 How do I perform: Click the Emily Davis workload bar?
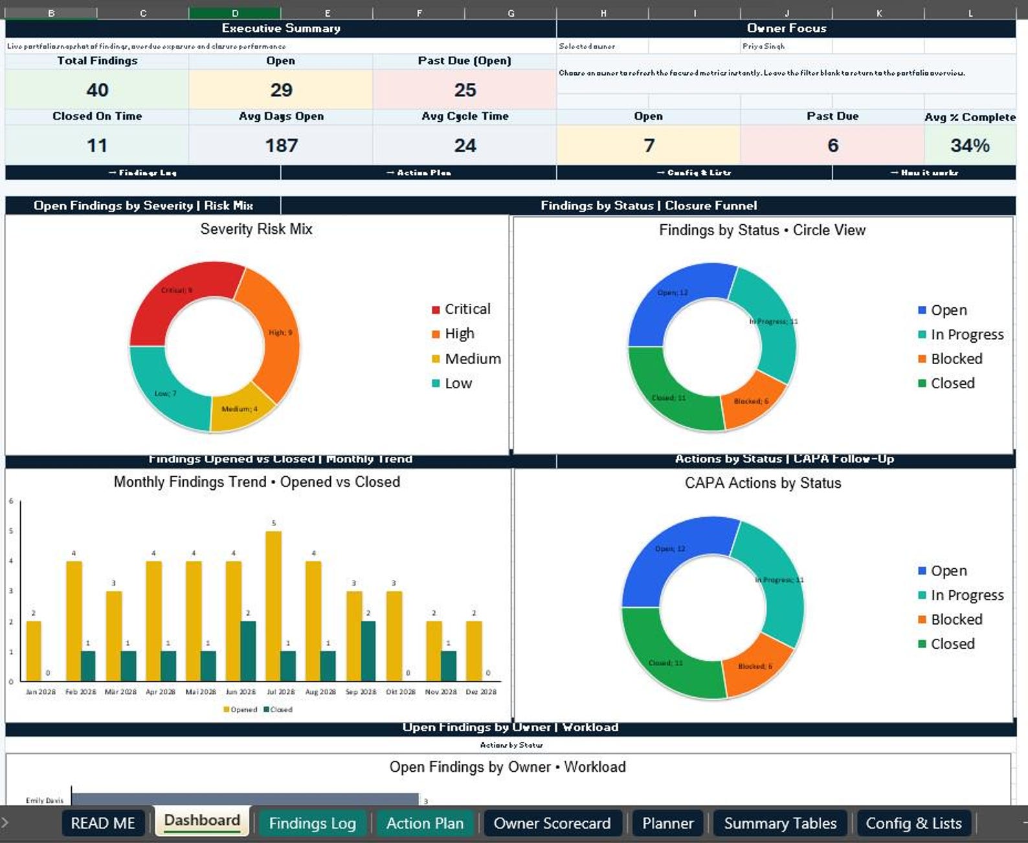(x=245, y=800)
